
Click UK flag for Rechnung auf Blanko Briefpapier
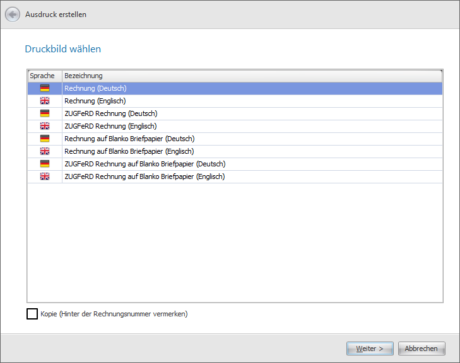pos(45,151)
